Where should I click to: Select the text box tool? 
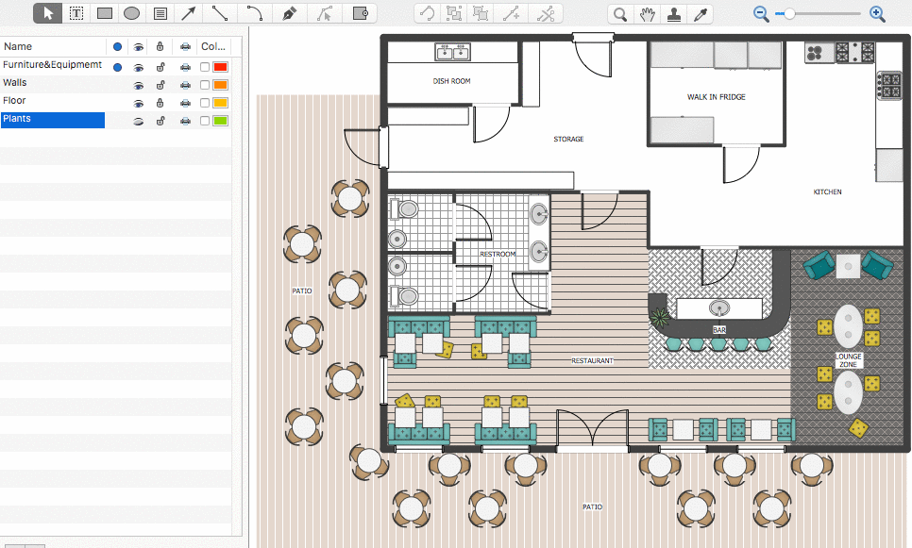76,13
